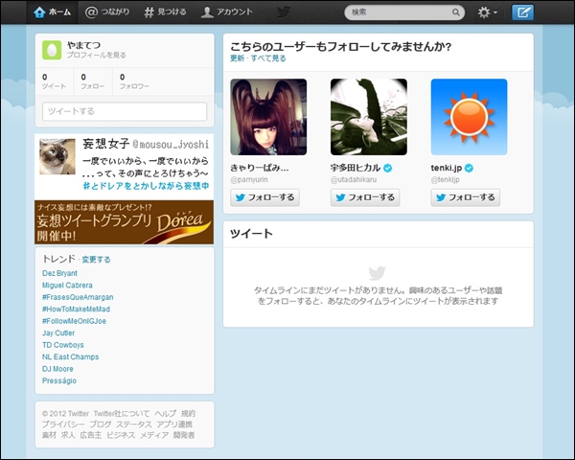Screen dimensions: 575x460
Task: Open footer link 求人
Action: [68, 435]
